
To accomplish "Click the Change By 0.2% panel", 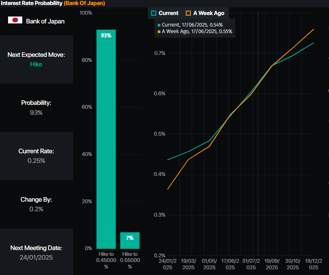I will pos(36,204).
